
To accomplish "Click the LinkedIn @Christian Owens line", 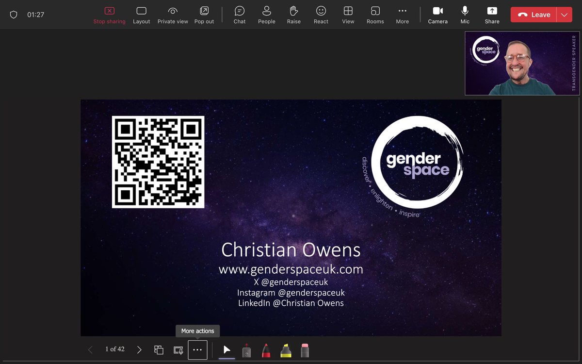I will click(x=291, y=303).
